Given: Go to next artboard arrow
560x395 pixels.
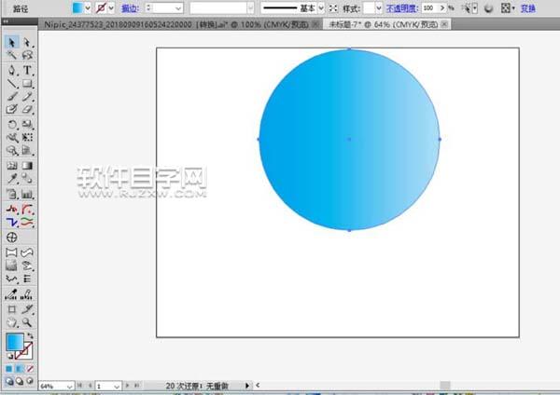Looking at the screenshot, I should [x=128, y=386].
